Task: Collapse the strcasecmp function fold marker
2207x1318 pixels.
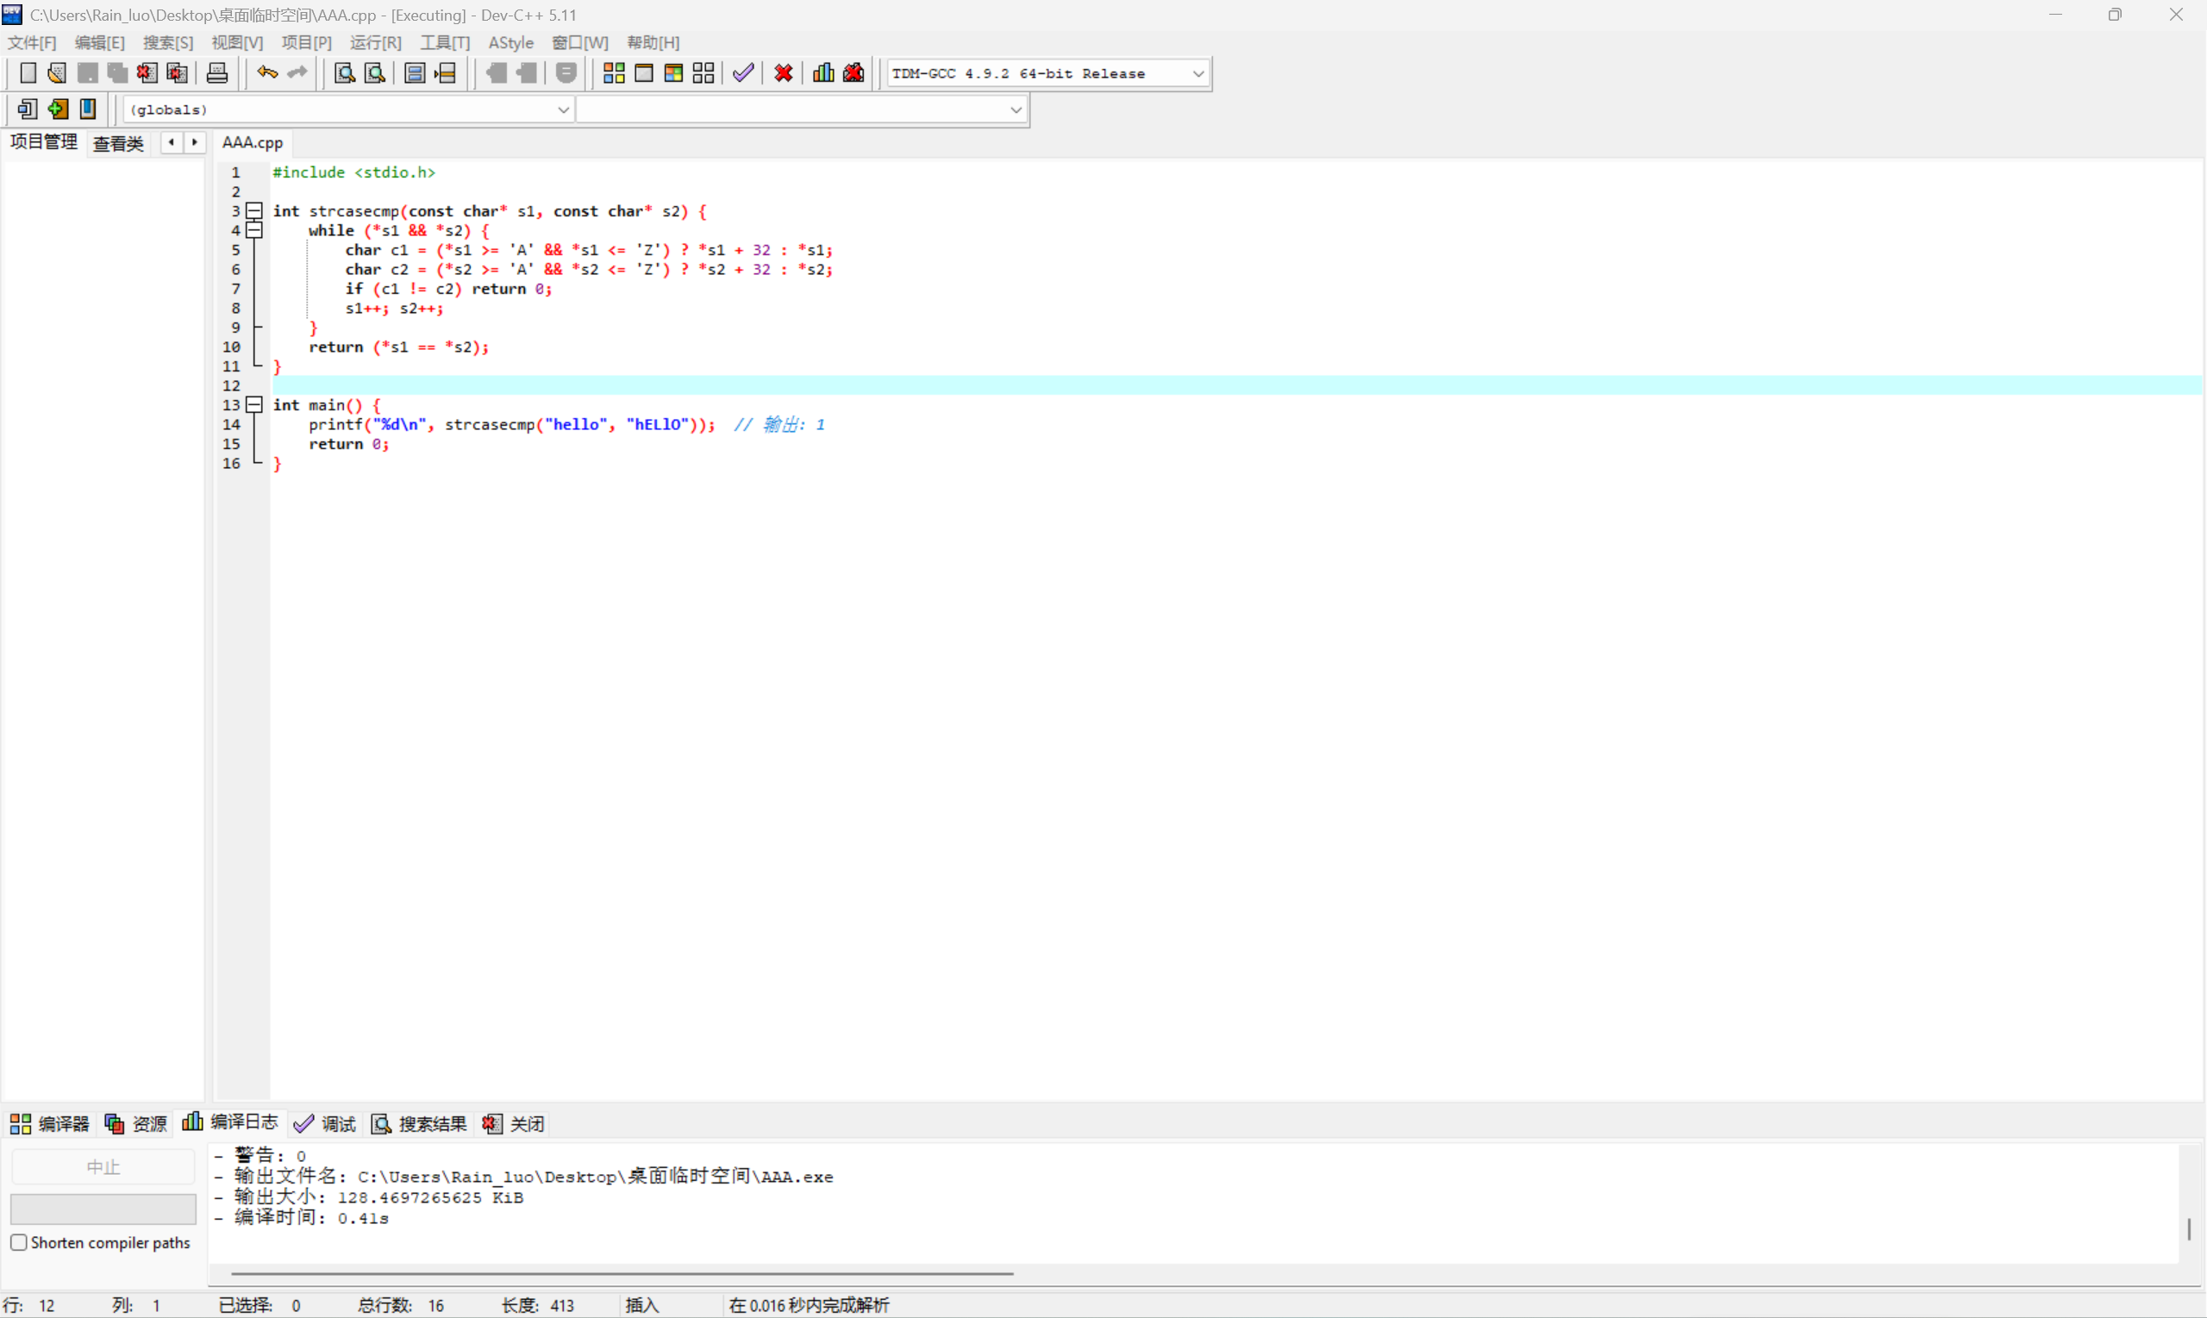Action: pyautogui.click(x=255, y=210)
